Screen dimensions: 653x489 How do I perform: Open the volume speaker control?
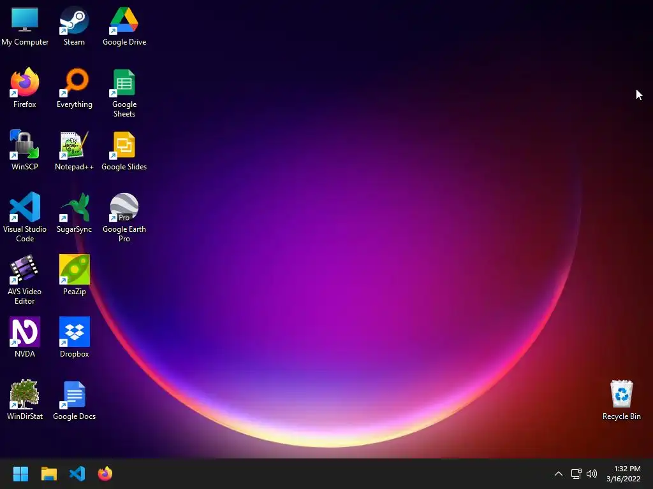[x=591, y=474]
